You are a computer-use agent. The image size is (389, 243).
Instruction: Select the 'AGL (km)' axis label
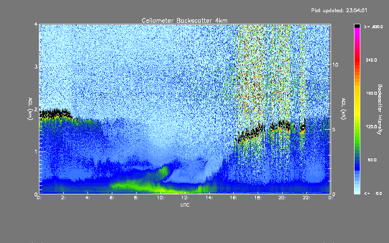(30, 109)
